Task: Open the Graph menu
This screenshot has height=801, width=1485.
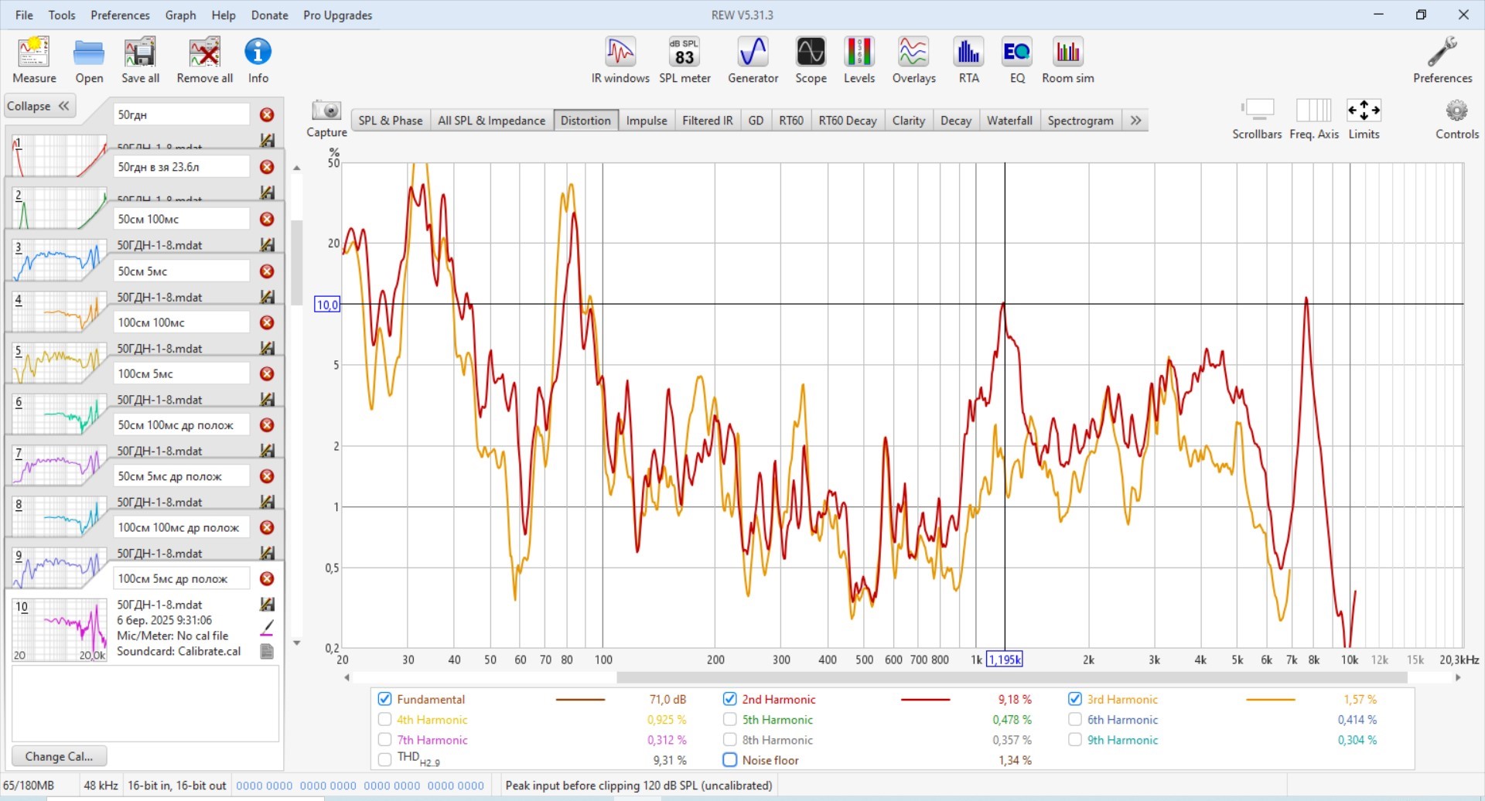Action: 180,15
